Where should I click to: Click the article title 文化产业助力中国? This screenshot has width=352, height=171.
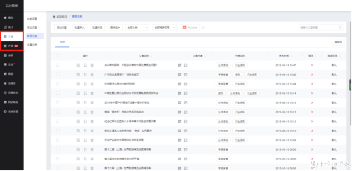pyautogui.click(x=124, y=140)
